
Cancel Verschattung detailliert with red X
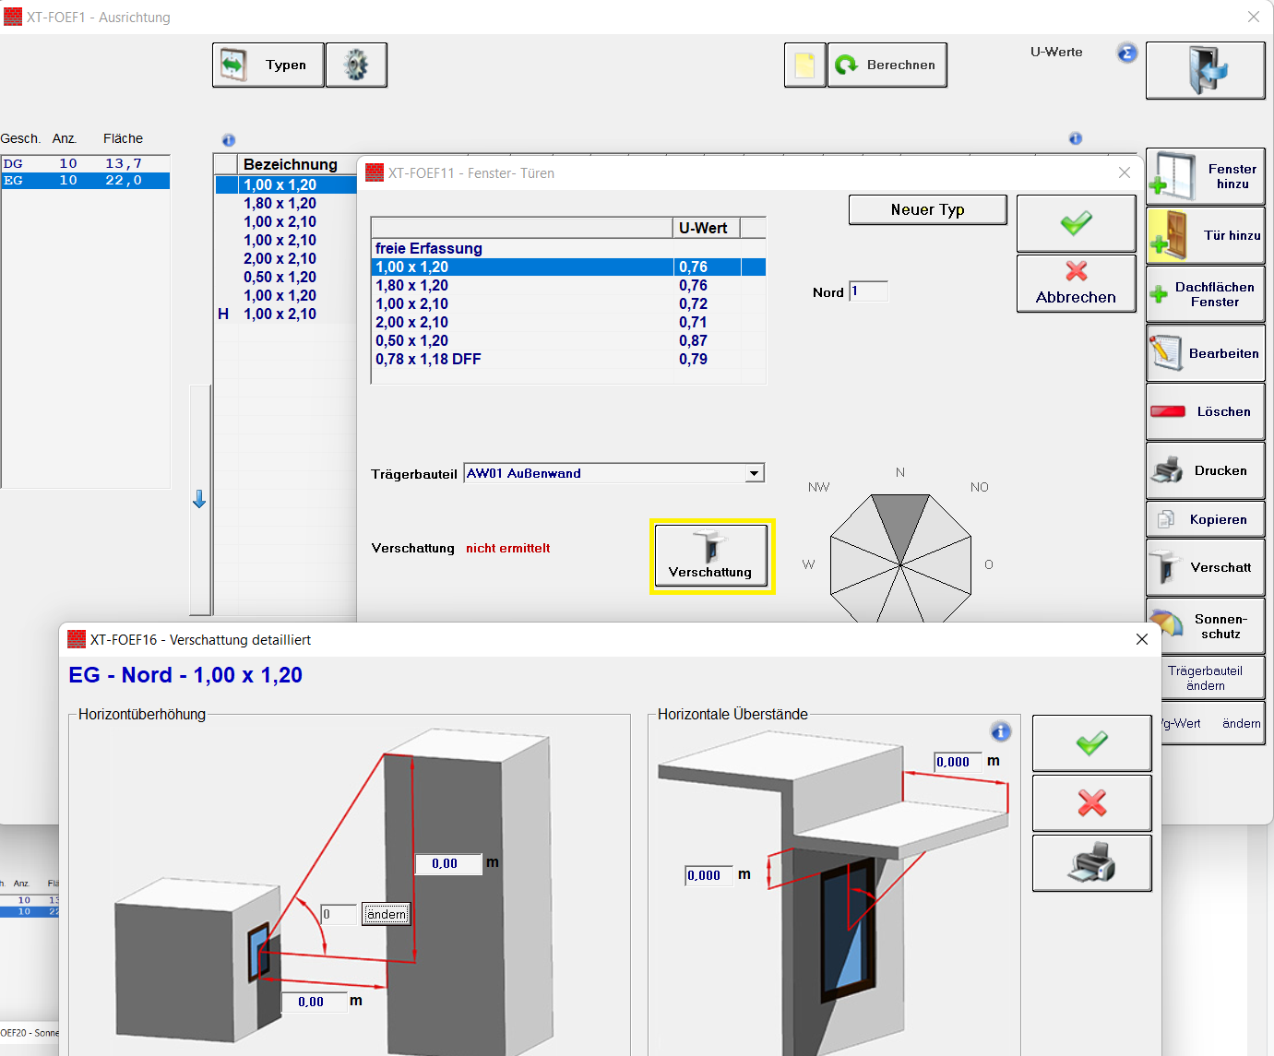[1092, 803]
